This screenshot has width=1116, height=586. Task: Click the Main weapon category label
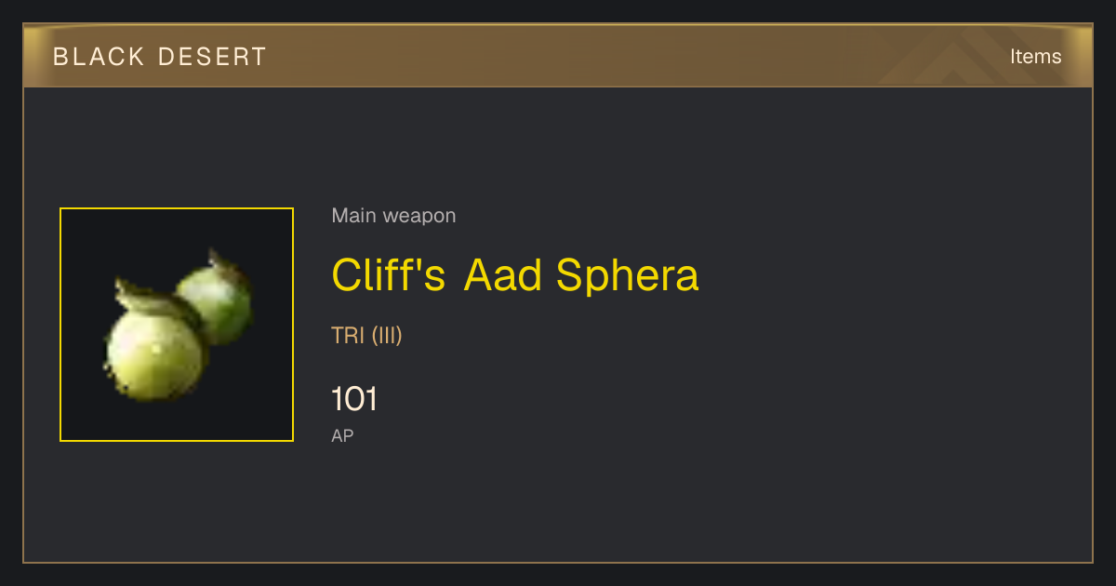point(393,216)
